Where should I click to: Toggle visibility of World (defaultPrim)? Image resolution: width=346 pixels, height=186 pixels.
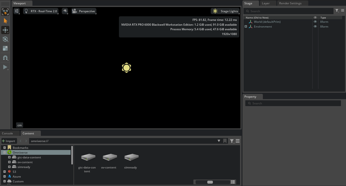315,22
